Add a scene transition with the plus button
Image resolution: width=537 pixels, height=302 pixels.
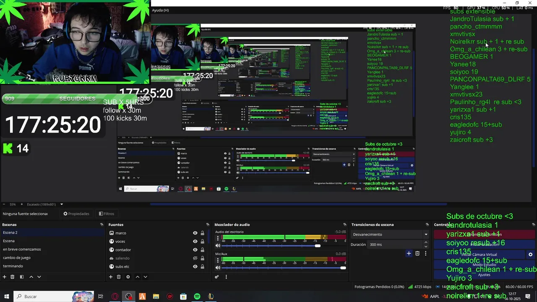coord(409,253)
